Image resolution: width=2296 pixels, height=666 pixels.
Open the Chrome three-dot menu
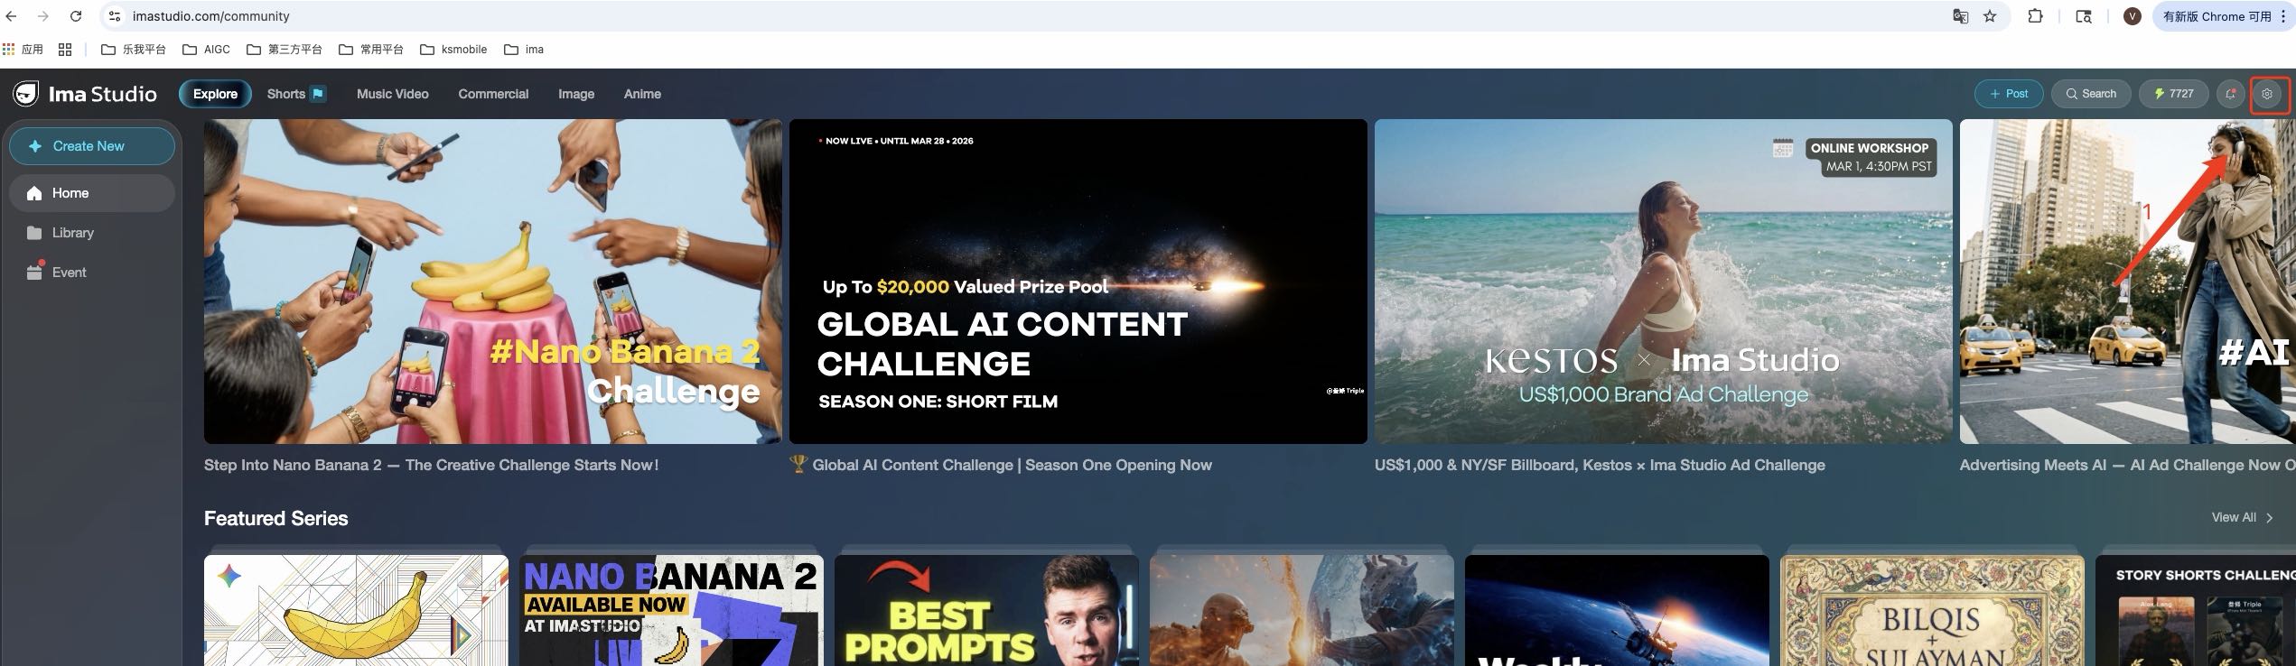pos(2282,16)
